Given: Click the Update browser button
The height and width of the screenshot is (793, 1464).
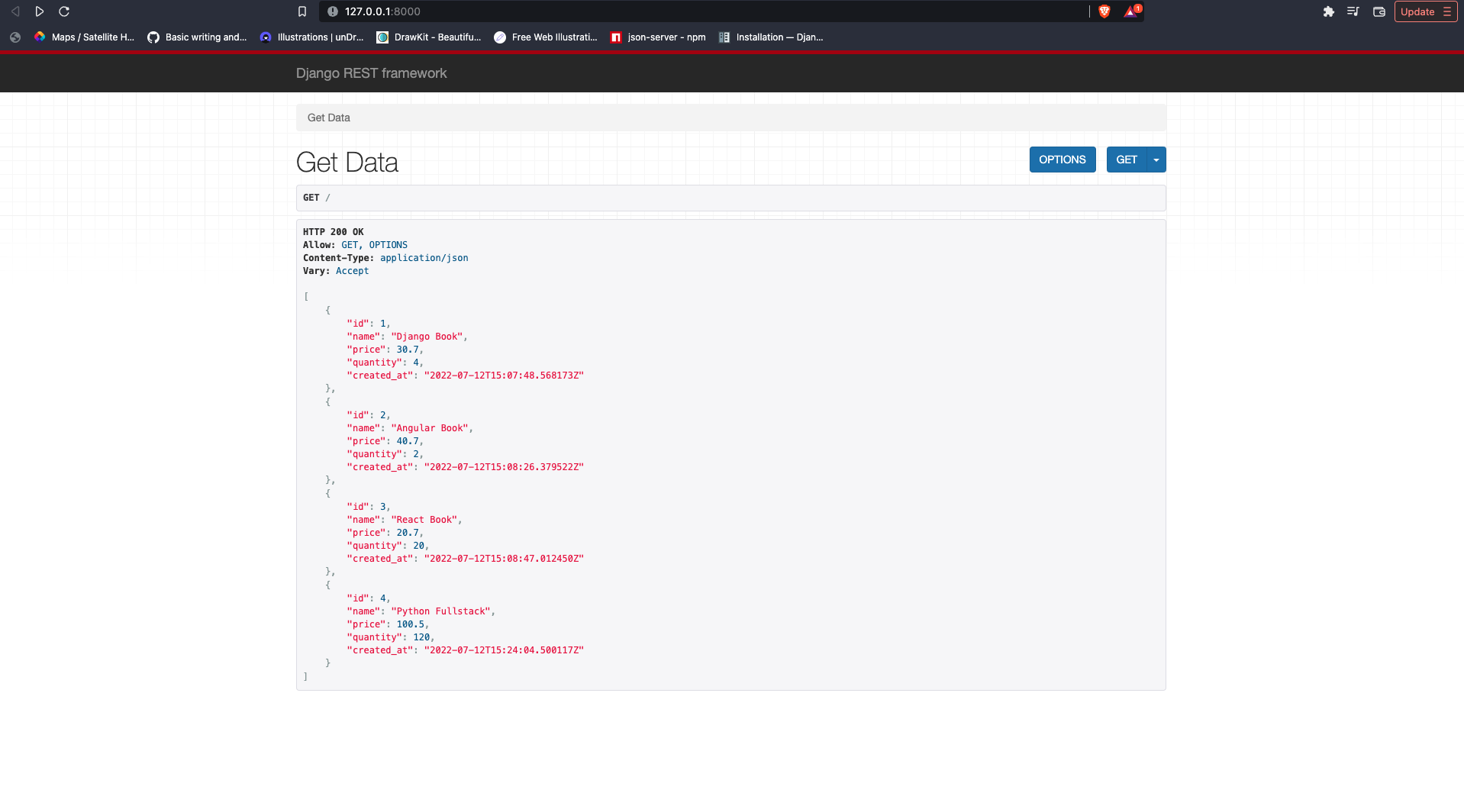Looking at the screenshot, I should [x=1426, y=11].
